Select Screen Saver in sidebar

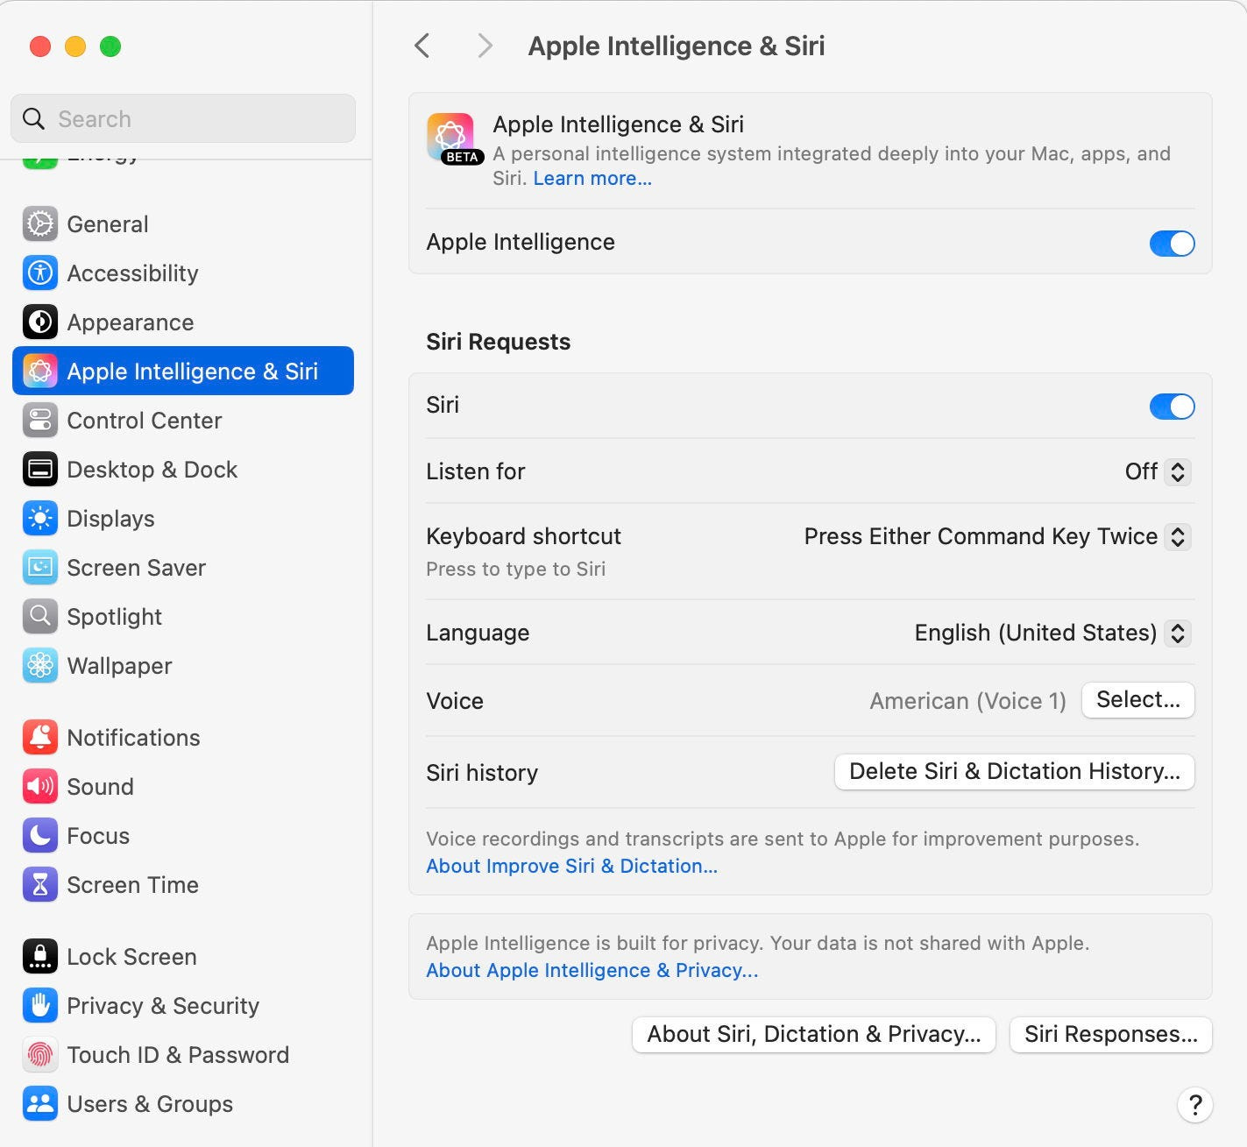tap(183, 568)
